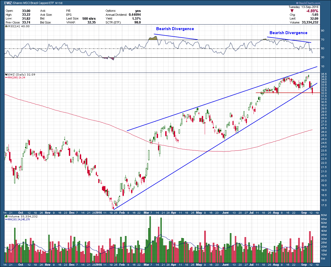Viewport: 331px width, 267px height.
Task: Click the MA(200) 26.34 legend label
Action: point(17,78)
